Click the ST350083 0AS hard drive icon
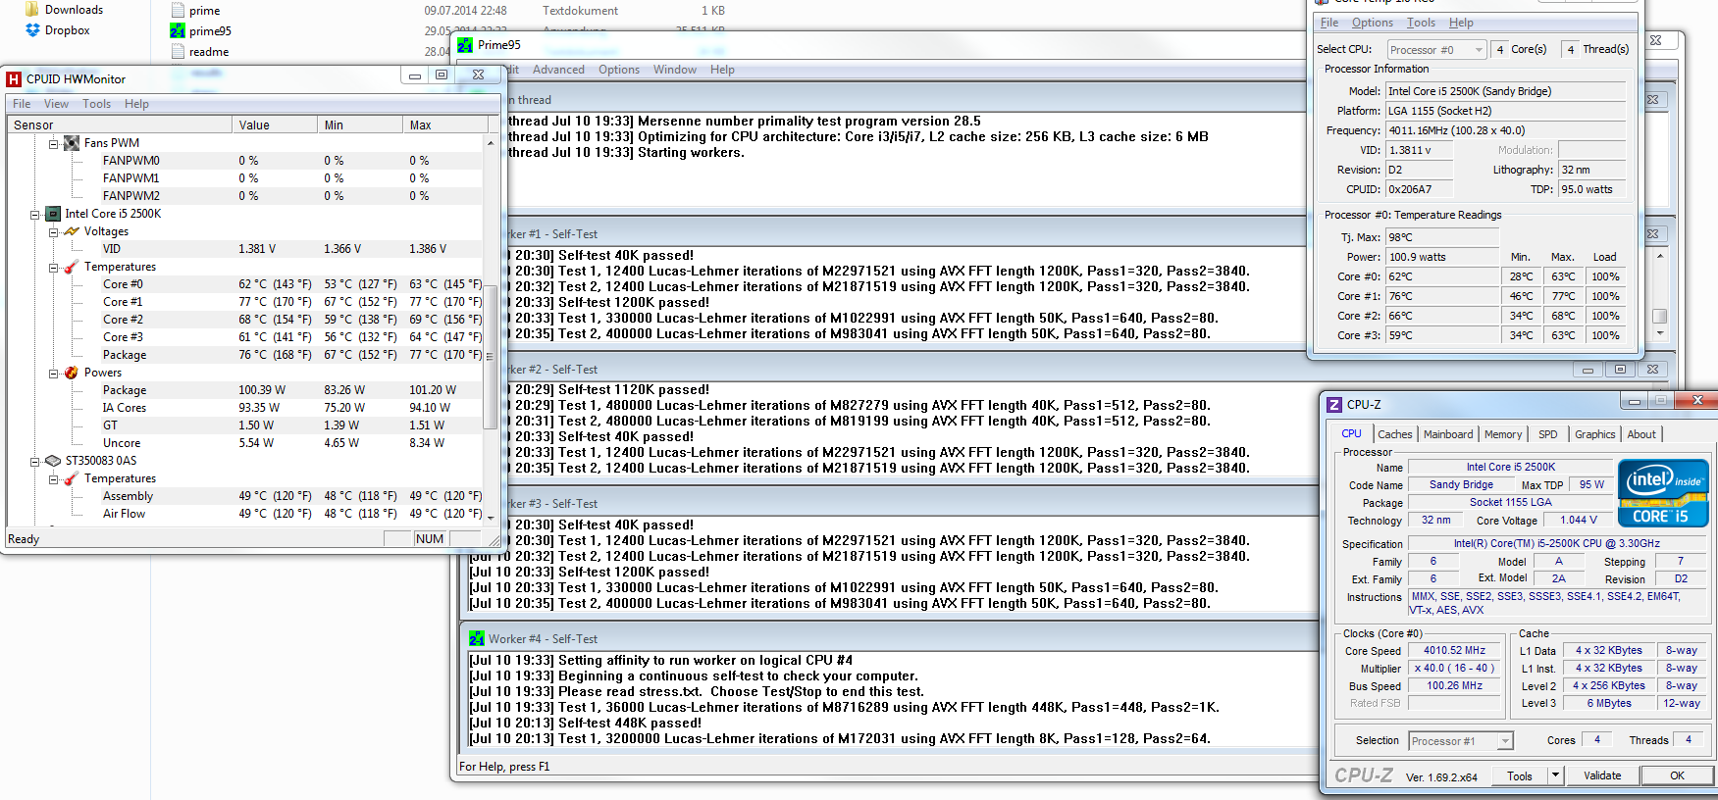The width and height of the screenshot is (1718, 800). coord(53,461)
